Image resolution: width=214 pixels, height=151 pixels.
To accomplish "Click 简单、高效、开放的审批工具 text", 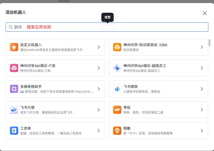I will coord(143,113).
